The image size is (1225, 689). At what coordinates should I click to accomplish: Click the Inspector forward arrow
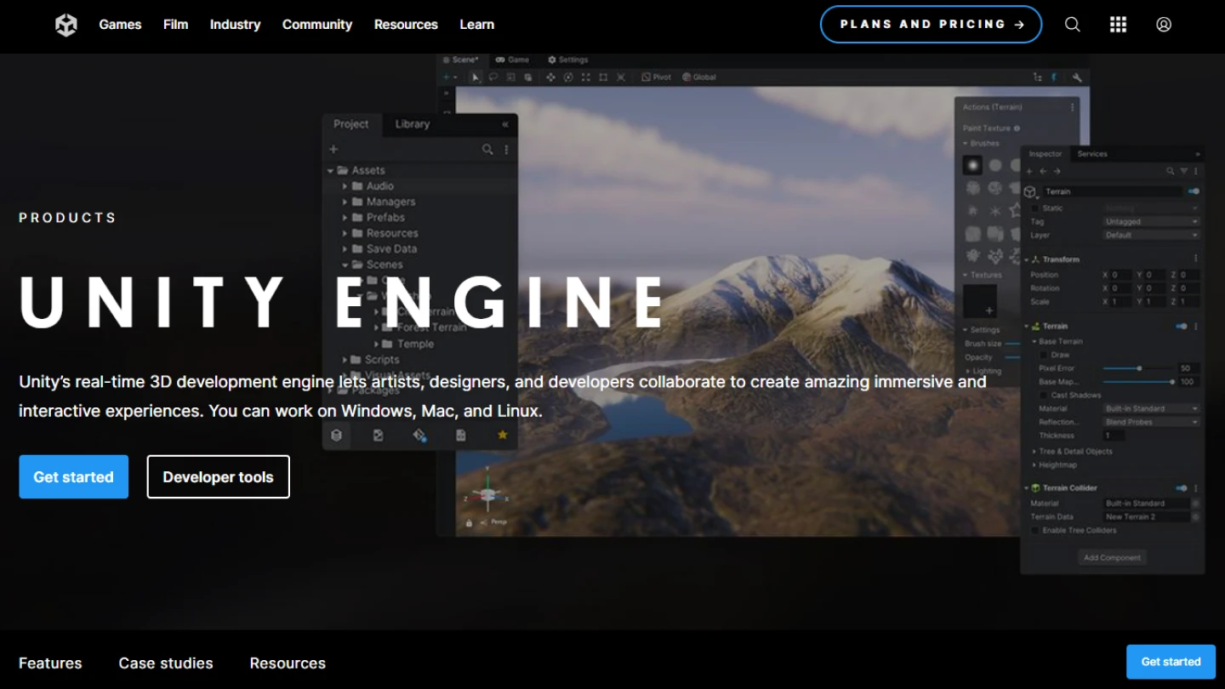pyautogui.click(x=1057, y=171)
